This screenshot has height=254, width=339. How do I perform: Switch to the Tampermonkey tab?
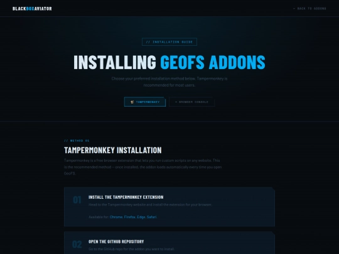coord(145,102)
